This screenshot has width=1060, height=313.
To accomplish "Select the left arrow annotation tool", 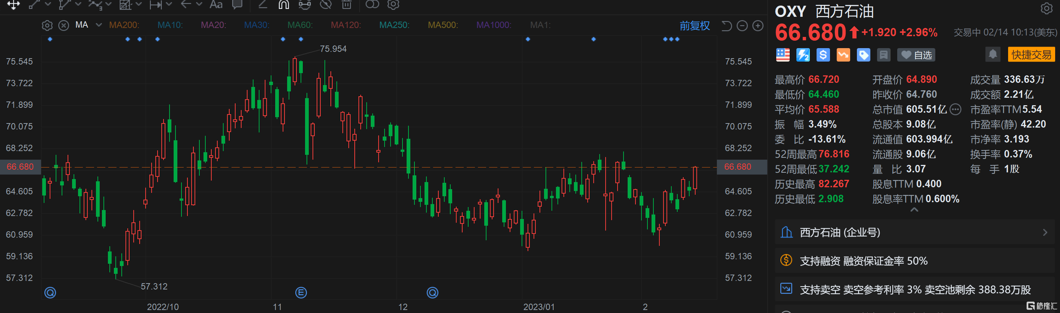I will 186,4.
